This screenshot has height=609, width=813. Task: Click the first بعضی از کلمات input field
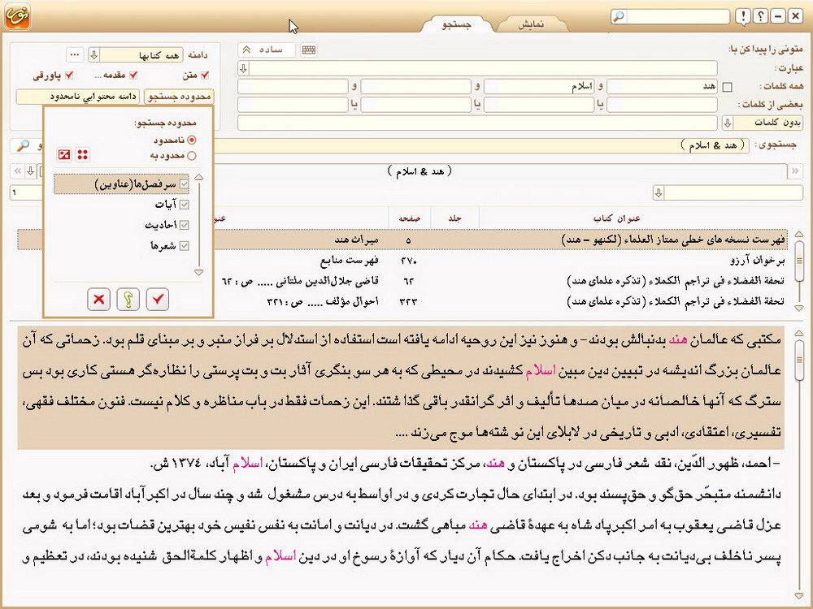662,105
